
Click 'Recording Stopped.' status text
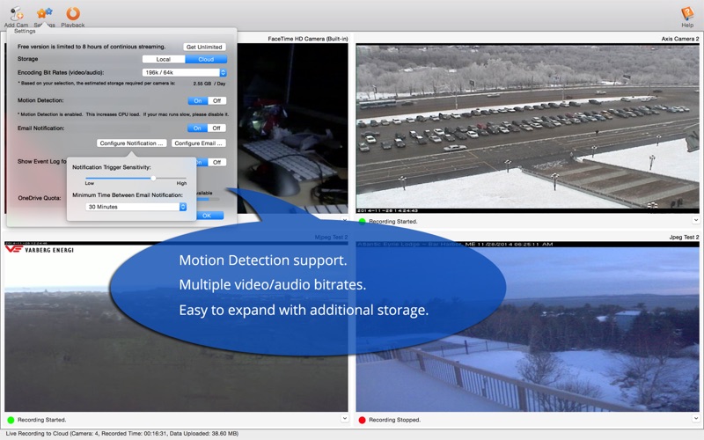tap(394, 420)
